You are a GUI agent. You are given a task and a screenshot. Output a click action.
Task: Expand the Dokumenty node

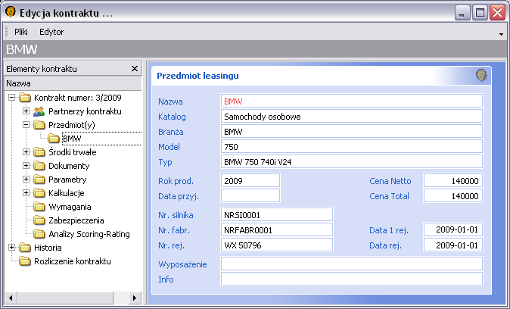click(x=26, y=166)
